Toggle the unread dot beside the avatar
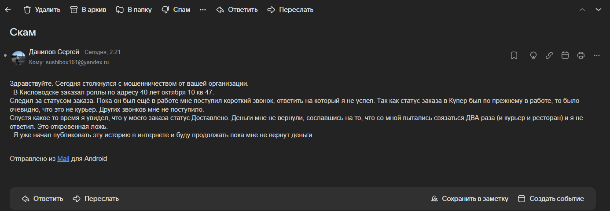Image resolution: width=610 pixels, height=211 pixels. pos(5,56)
